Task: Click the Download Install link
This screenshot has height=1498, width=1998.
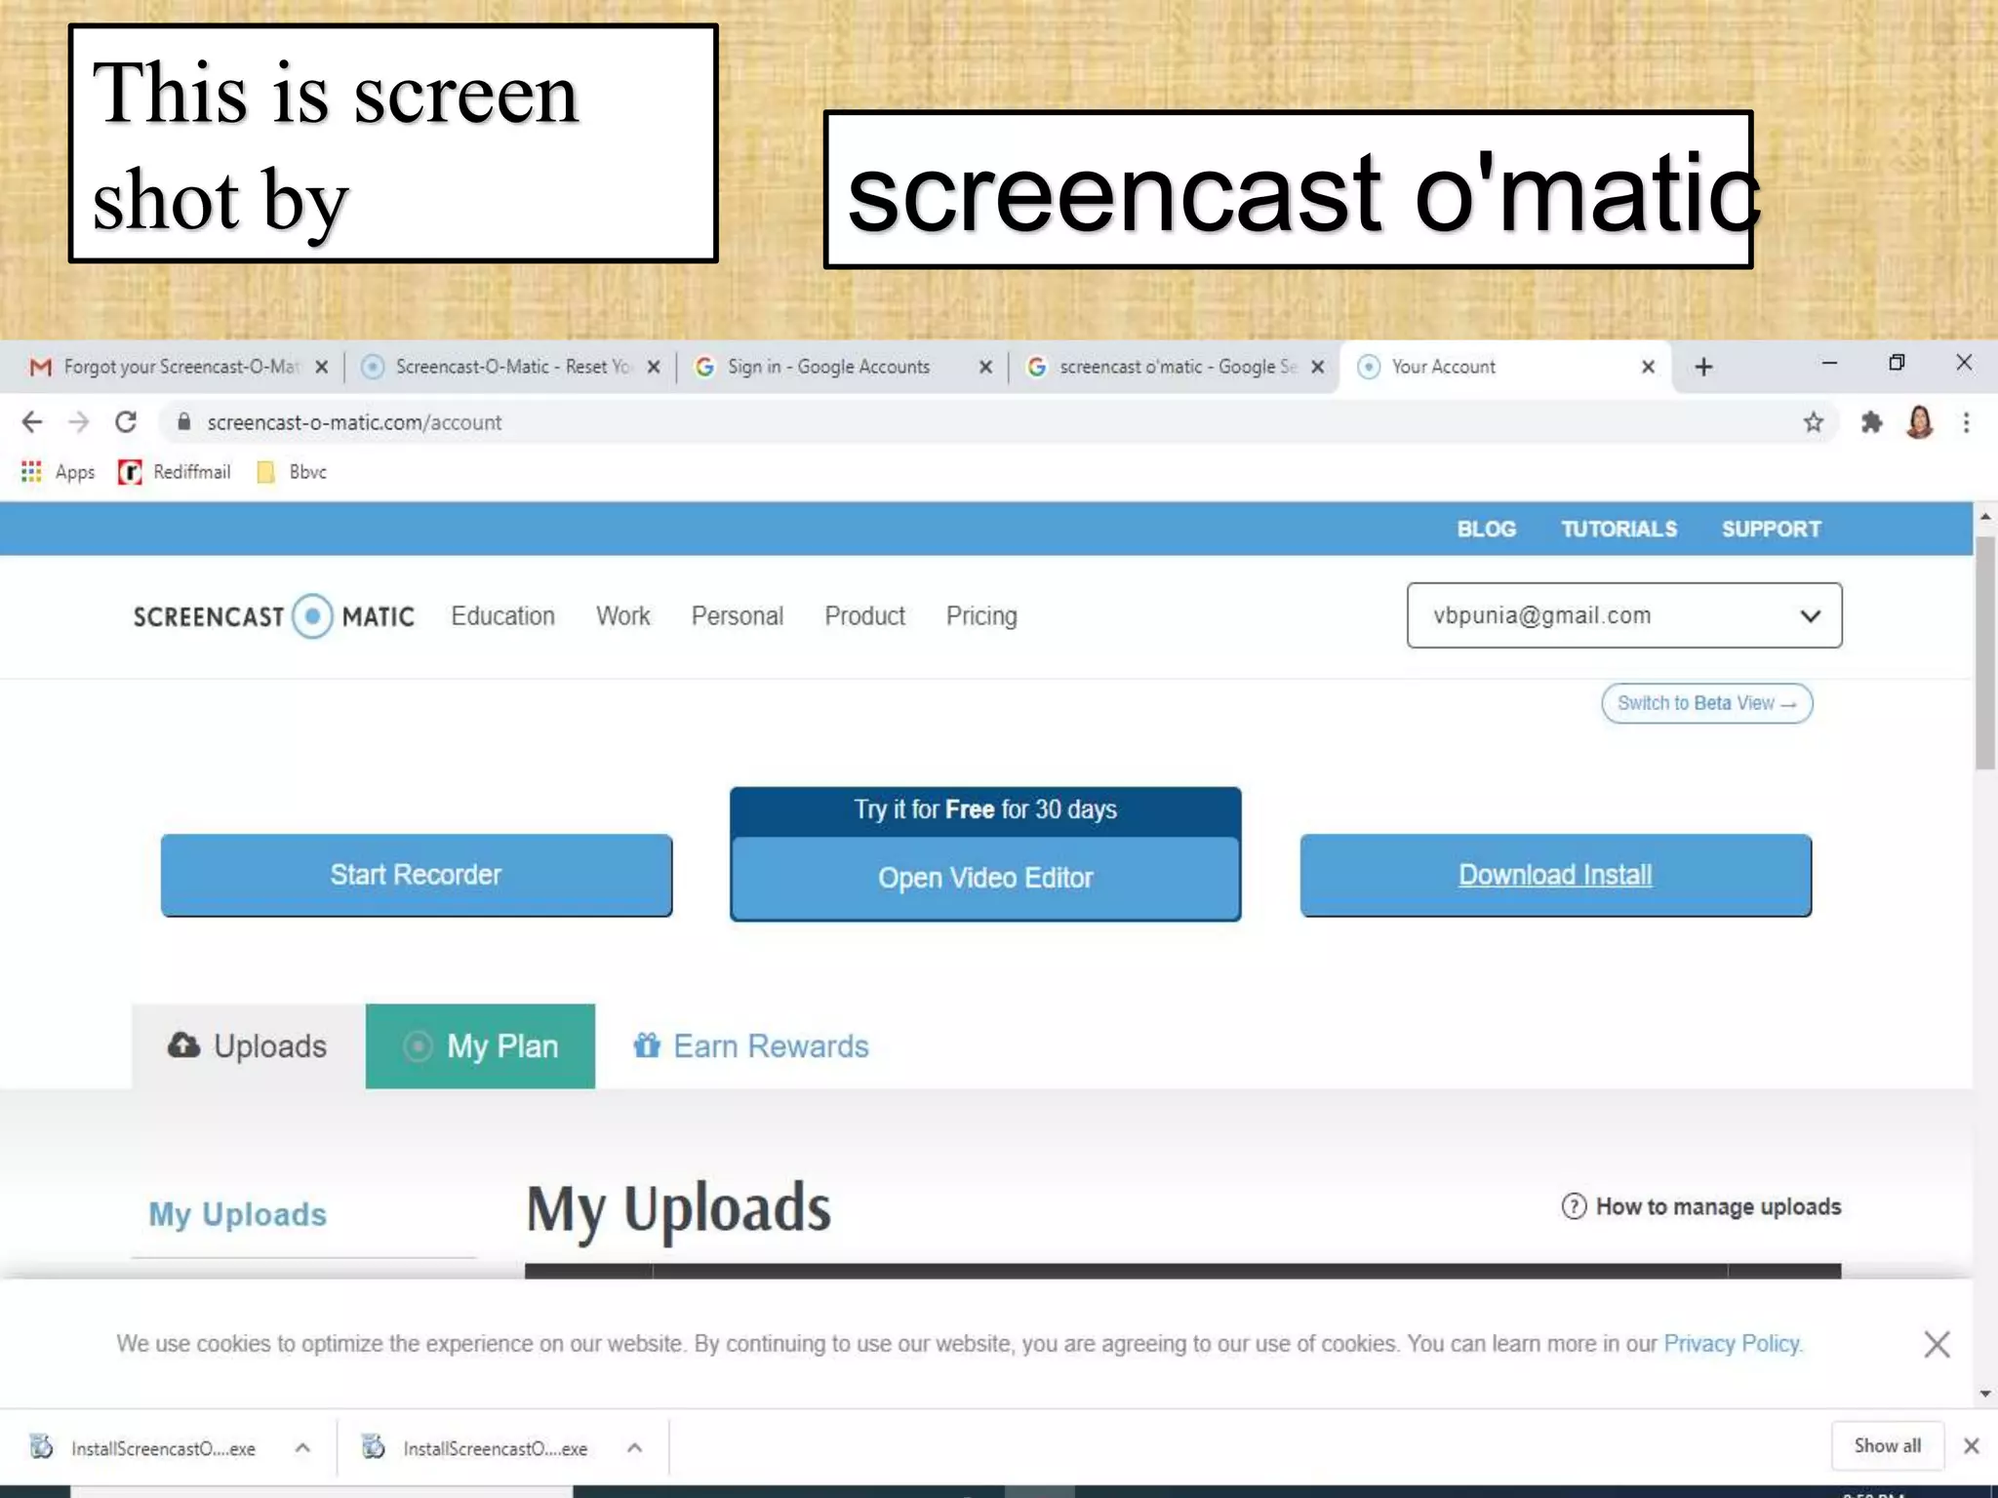Action: pos(1555,875)
